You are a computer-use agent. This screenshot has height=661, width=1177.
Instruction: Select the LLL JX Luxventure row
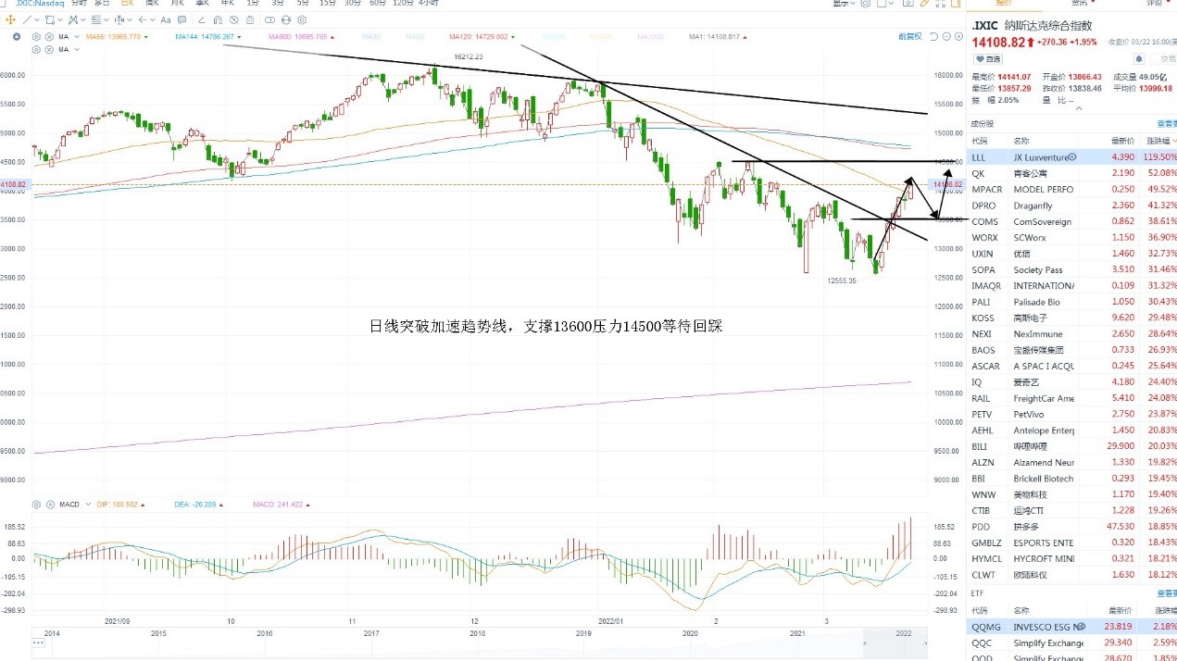tap(1073, 157)
